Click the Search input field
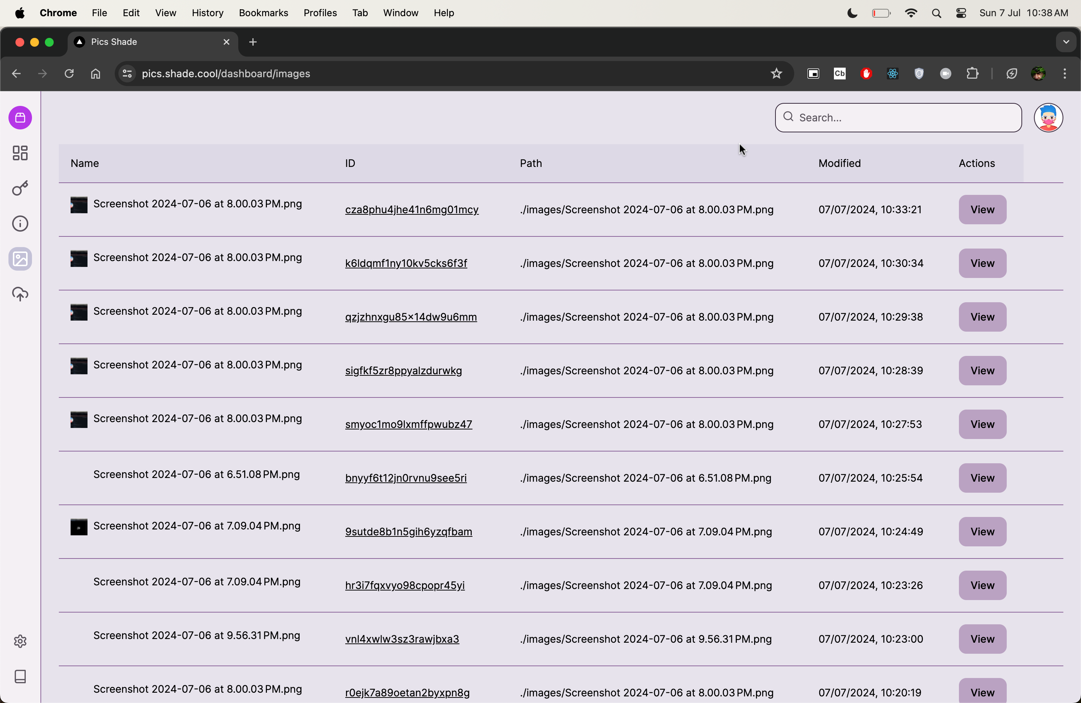The height and width of the screenshot is (703, 1081). [898, 118]
